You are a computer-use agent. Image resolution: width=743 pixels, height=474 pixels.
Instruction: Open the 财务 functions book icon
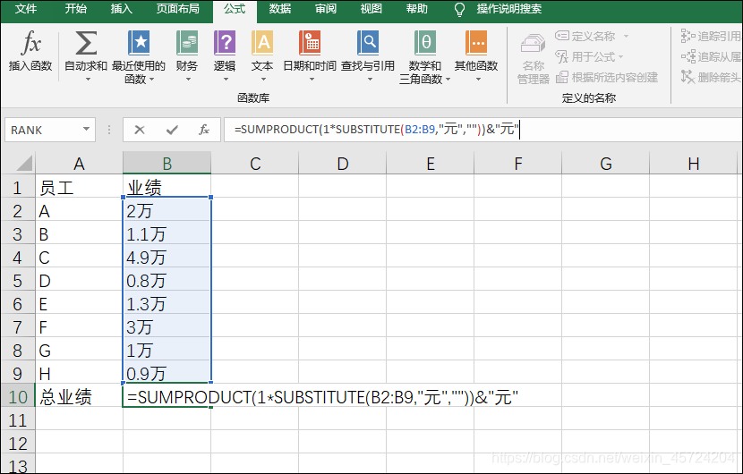pyautogui.click(x=187, y=43)
